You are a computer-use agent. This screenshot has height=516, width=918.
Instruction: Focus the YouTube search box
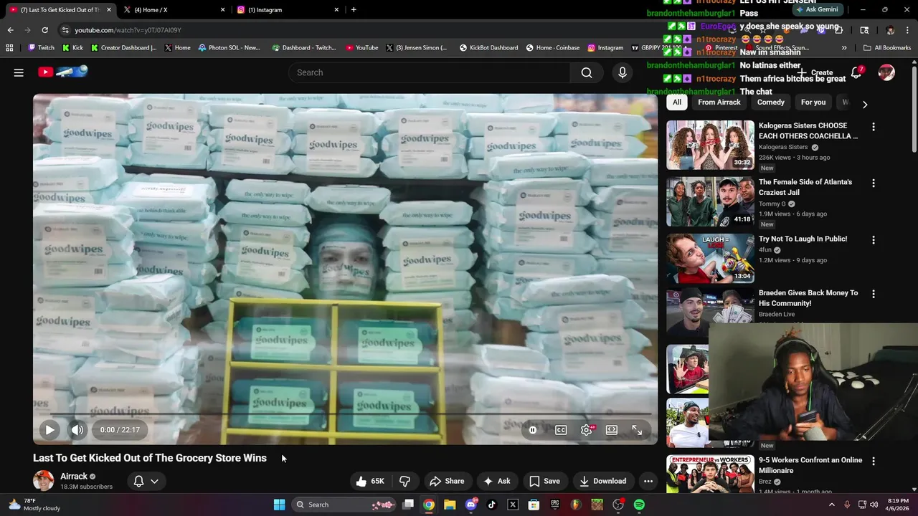(429, 72)
